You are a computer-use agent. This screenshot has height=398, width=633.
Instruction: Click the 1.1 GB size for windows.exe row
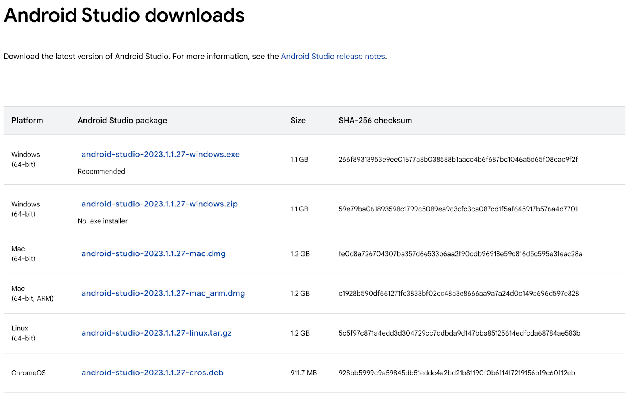(x=299, y=160)
